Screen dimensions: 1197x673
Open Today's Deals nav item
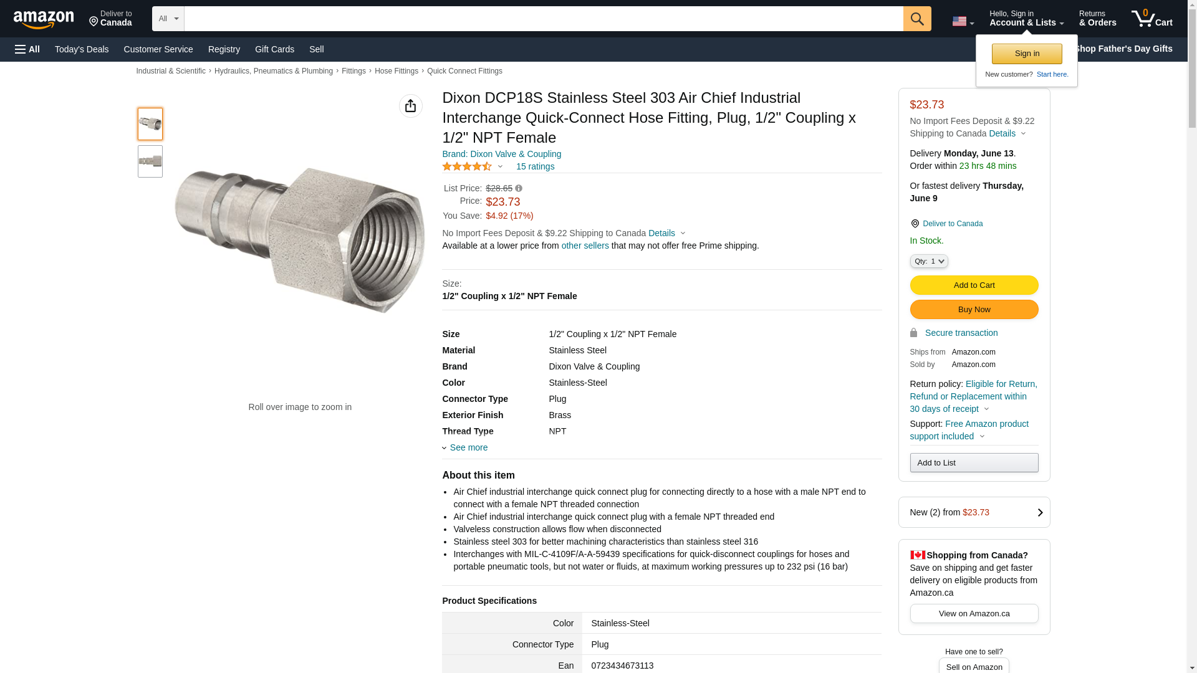pos(82,49)
